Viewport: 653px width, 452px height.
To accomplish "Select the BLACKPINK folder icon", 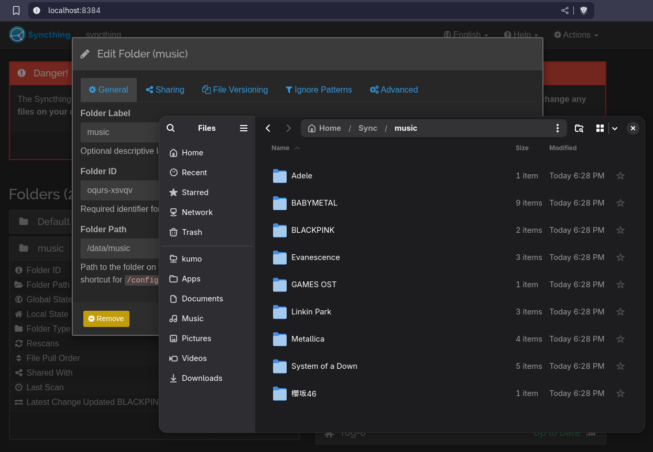I will (280, 230).
